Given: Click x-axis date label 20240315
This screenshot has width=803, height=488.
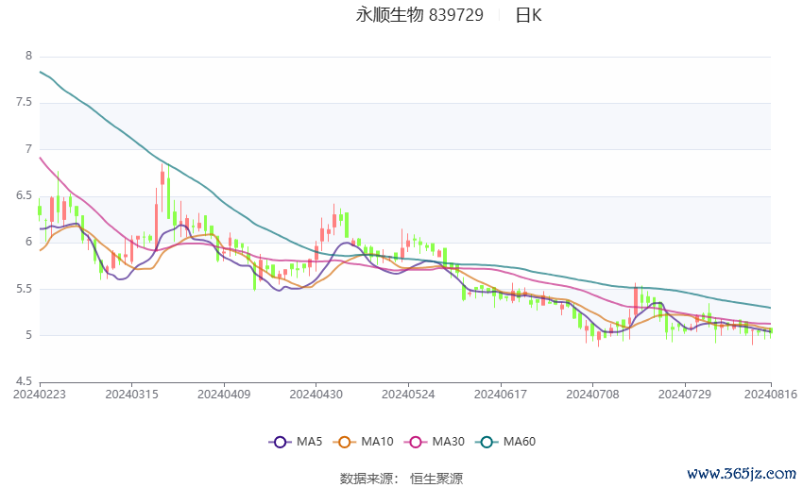Looking at the screenshot, I should pyautogui.click(x=131, y=395).
